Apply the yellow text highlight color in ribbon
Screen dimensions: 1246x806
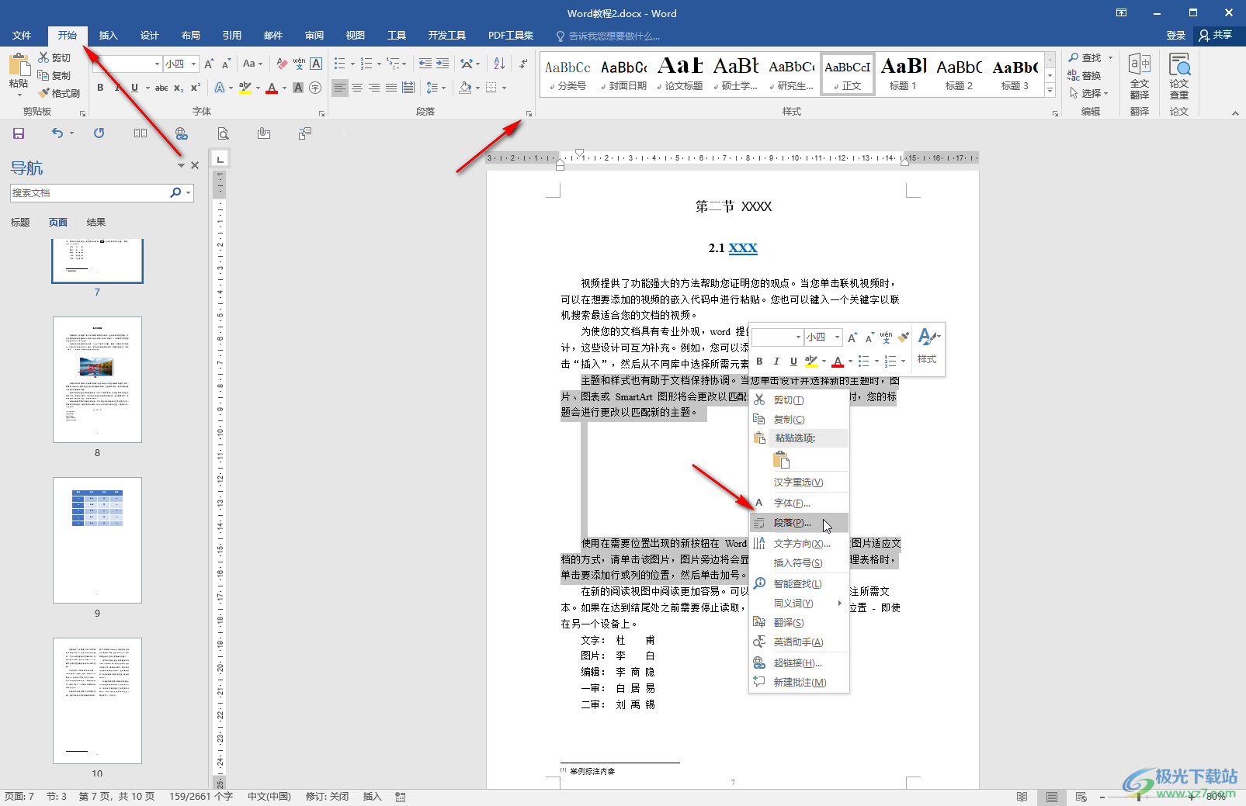(x=245, y=88)
